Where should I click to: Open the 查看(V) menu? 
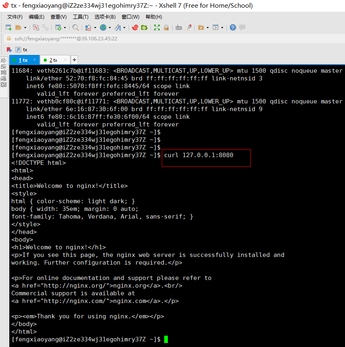click(x=59, y=17)
